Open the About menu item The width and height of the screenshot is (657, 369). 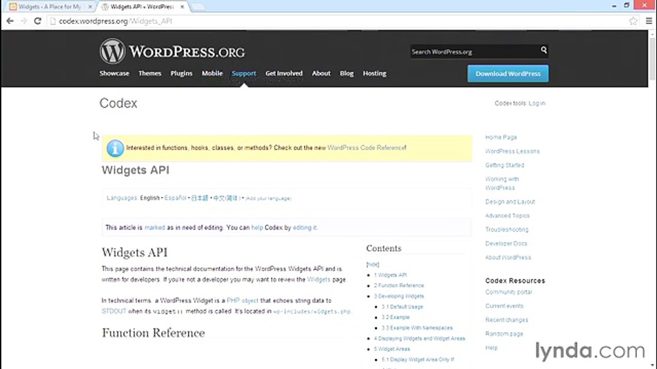tap(321, 73)
